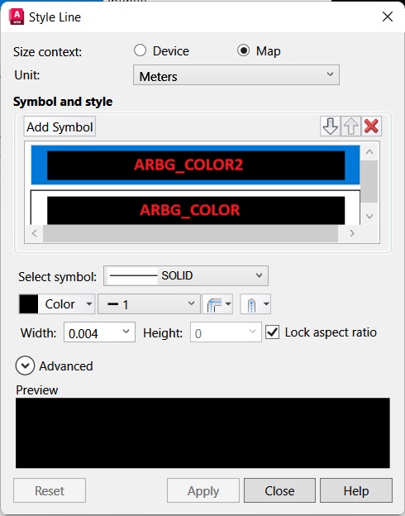The width and height of the screenshot is (405, 516).
Task: Select the Map size context radio
Action: coord(244,50)
